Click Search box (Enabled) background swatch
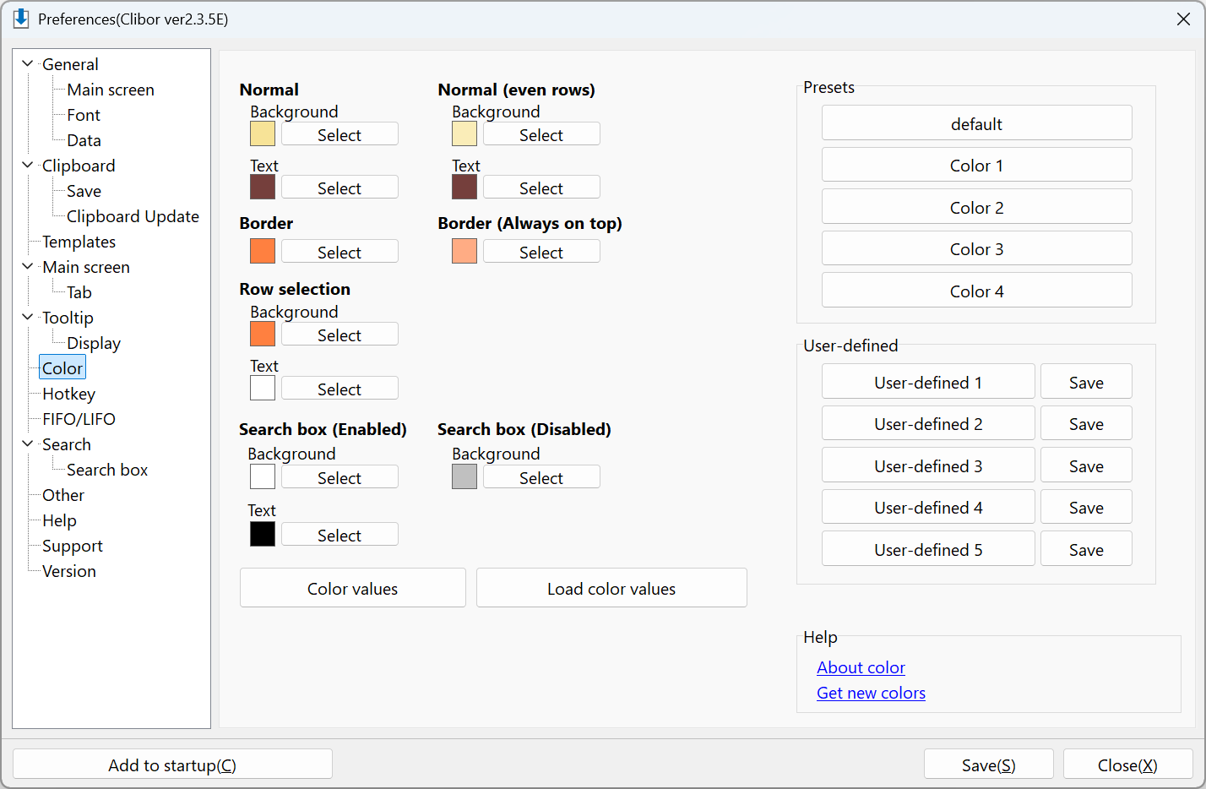The height and width of the screenshot is (789, 1206). pyautogui.click(x=263, y=476)
